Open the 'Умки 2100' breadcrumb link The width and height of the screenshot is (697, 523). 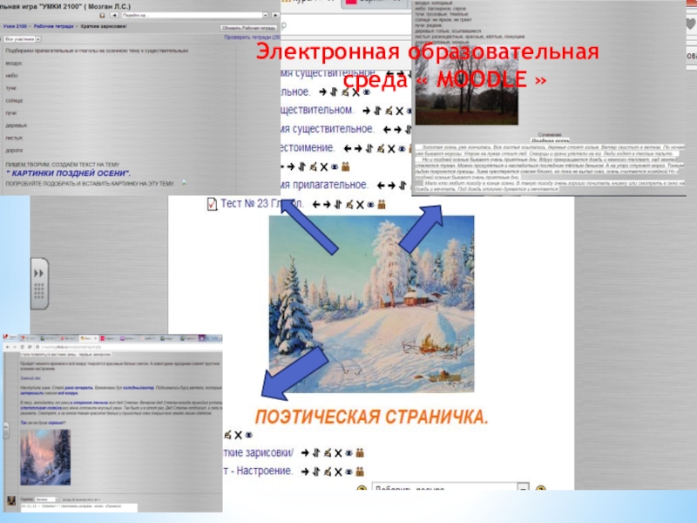tap(15, 27)
